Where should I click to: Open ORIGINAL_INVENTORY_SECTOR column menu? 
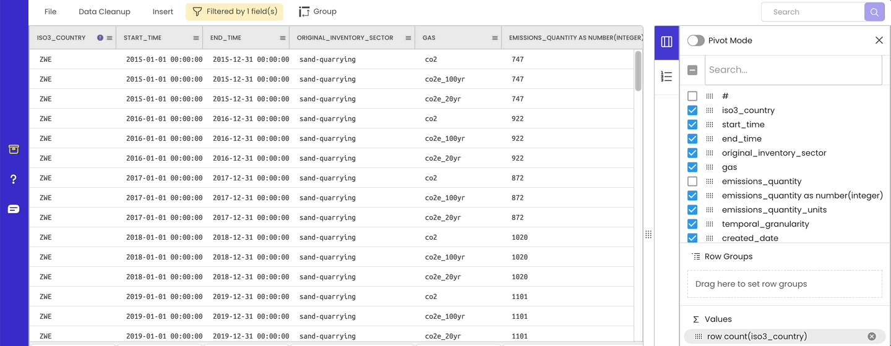[x=408, y=38]
